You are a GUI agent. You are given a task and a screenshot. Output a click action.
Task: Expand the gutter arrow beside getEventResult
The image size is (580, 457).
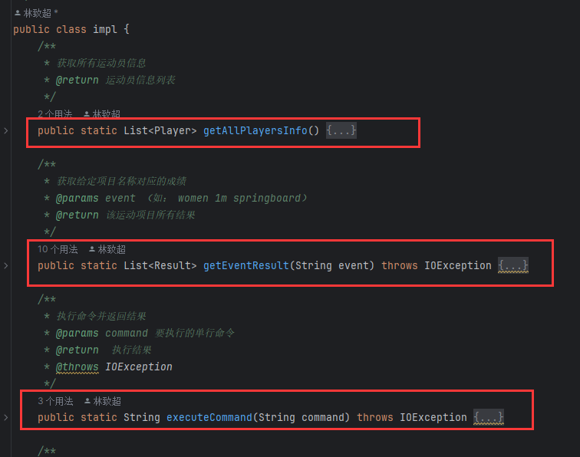(6, 265)
